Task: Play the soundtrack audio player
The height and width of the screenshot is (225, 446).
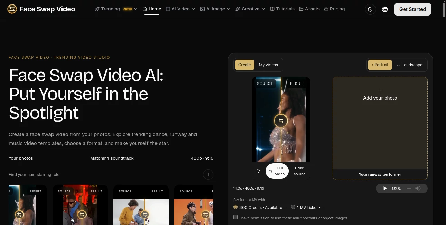Action: 385,188
